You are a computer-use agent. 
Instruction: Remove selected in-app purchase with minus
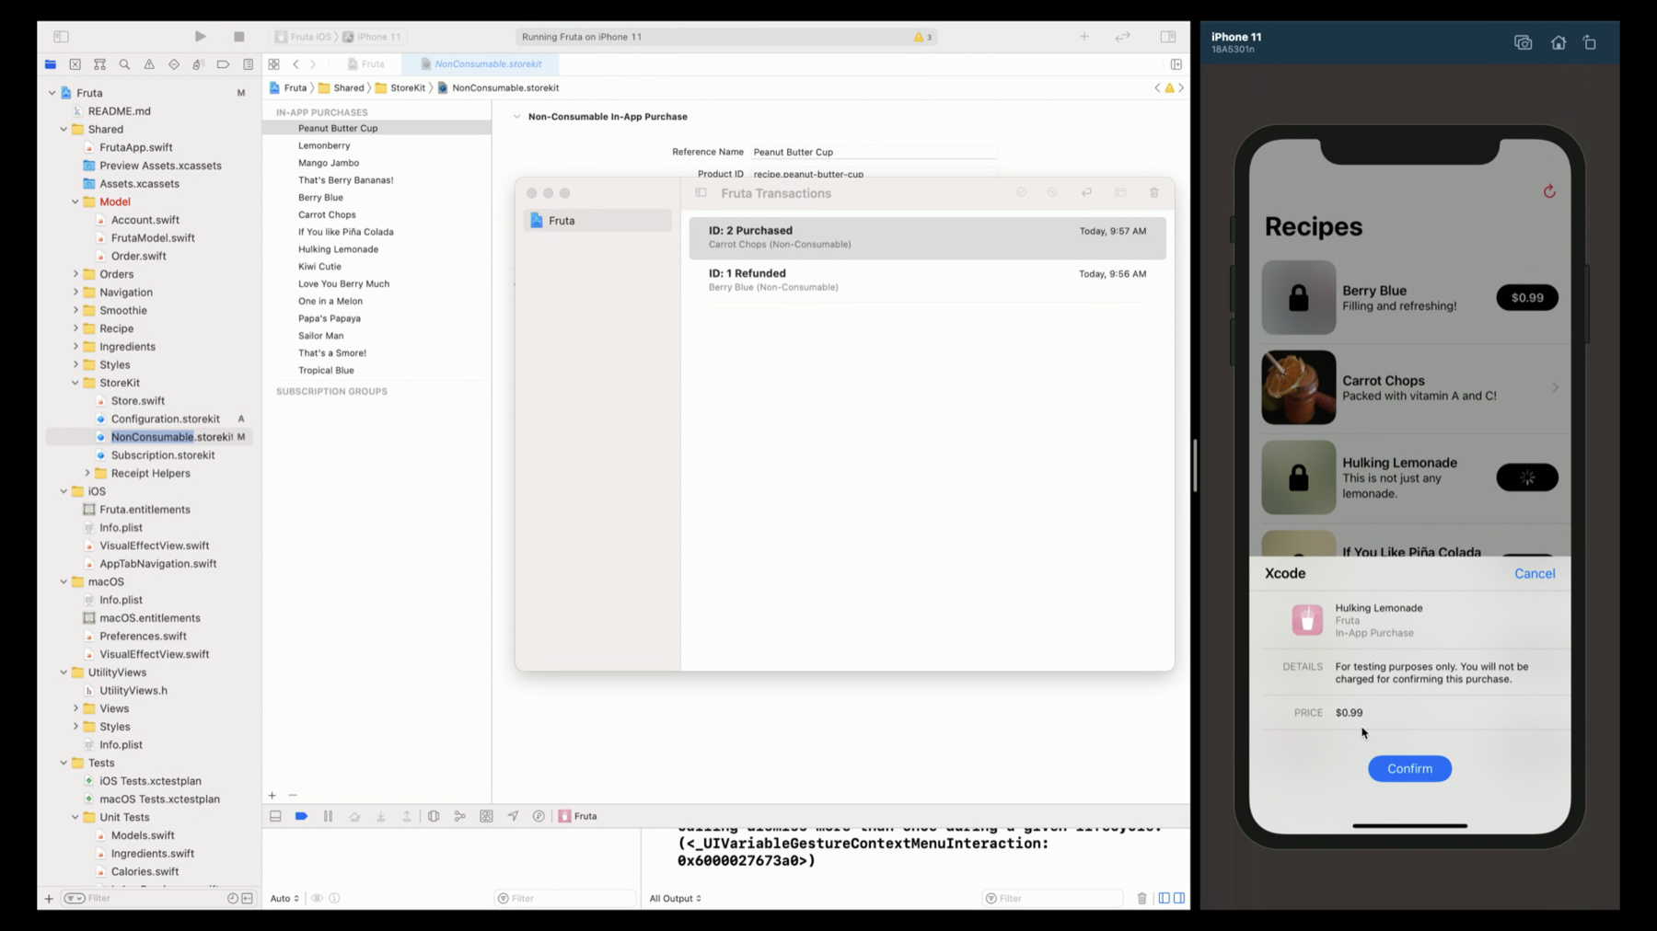pos(293,796)
